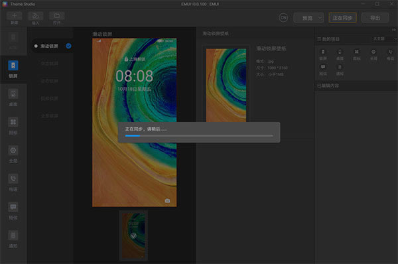Select the 全景锁屏 lock screen type
This screenshot has width=398, height=264.
[x=50, y=116]
